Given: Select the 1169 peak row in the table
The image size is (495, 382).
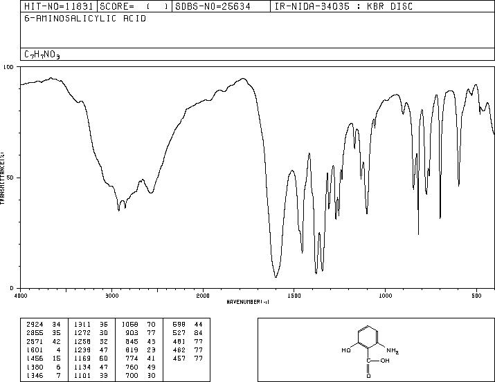Looking at the screenshot, I should (91, 359).
